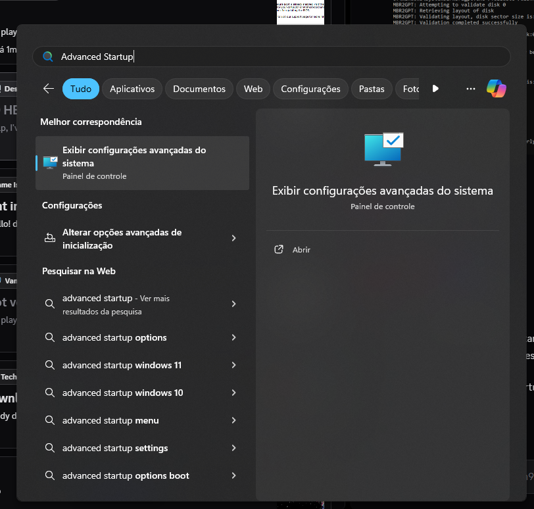Click the three-dots more options icon
The height and width of the screenshot is (509, 534).
click(470, 89)
